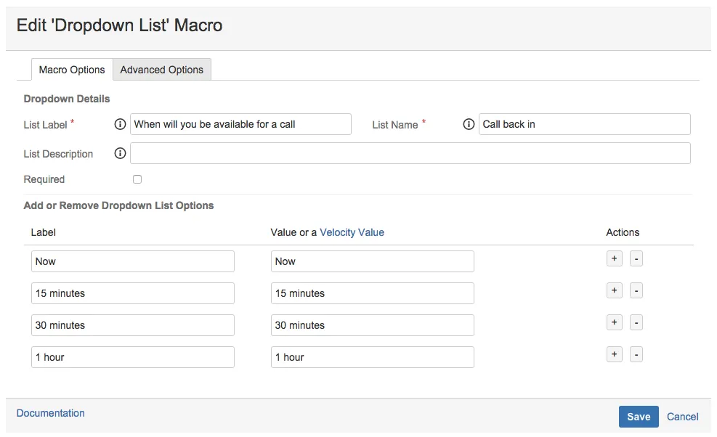
Task: Switch to the Macro Options tab
Action: (x=72, y=70)
